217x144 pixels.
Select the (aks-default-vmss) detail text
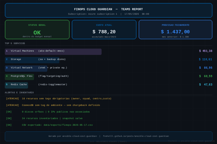(51, 51)
